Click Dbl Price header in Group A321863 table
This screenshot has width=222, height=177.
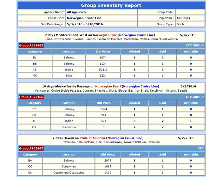coord(103,52)
